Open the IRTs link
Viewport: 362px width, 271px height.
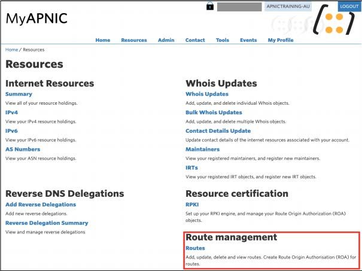click(x=191, y=168)
